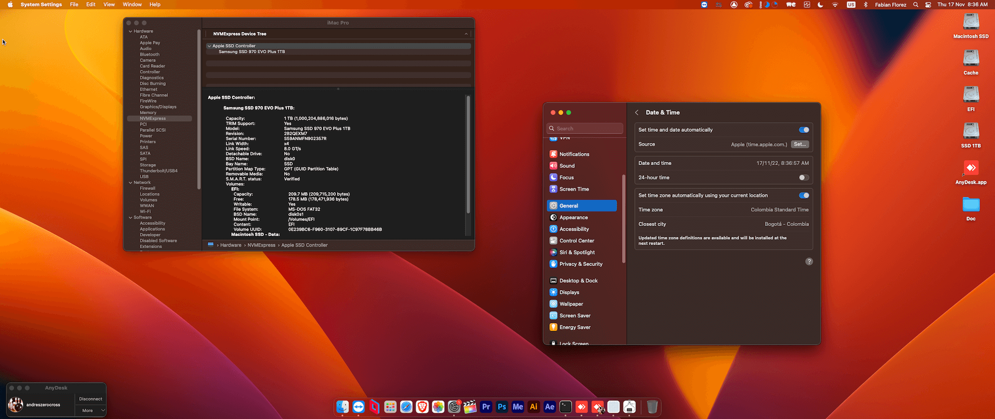Click the Bluetooth icon in menu bar
Screen dimensions: 995x419
click(865, 5)
